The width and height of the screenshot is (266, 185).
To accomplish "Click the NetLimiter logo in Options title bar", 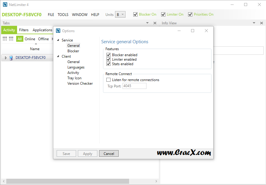I will tap(58, 31).
